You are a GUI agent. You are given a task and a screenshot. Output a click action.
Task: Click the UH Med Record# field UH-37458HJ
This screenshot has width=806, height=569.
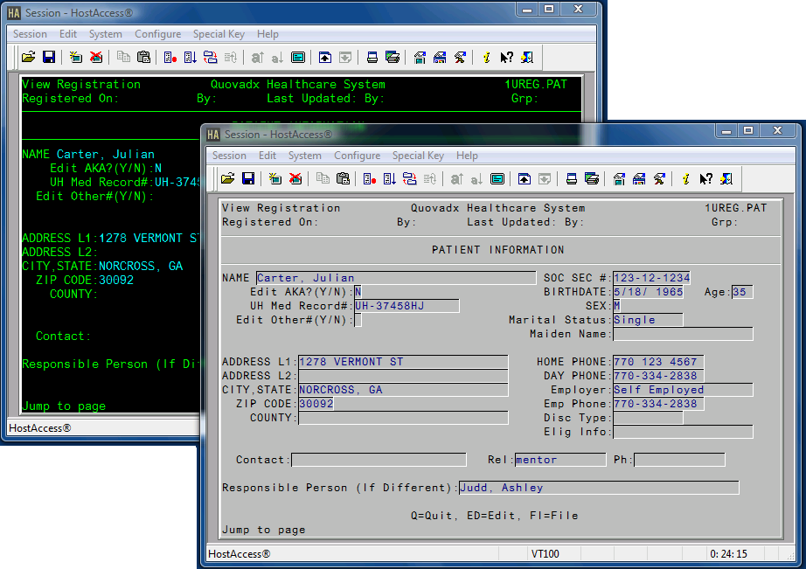click(406, 306)
